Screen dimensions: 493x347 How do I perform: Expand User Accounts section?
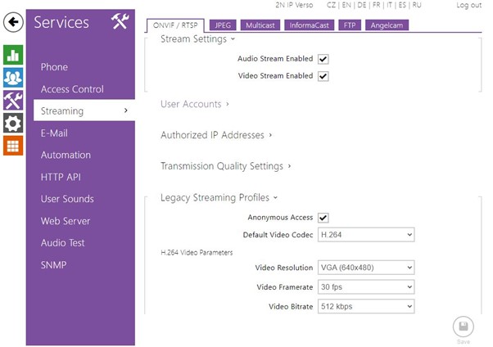coord(195,104)
